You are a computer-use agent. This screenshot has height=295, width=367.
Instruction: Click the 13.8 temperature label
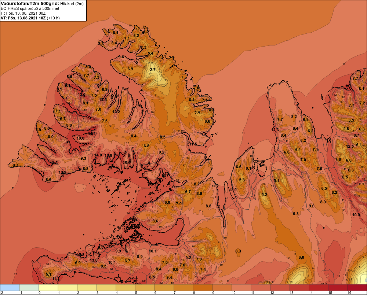click(x=108, y=155)
